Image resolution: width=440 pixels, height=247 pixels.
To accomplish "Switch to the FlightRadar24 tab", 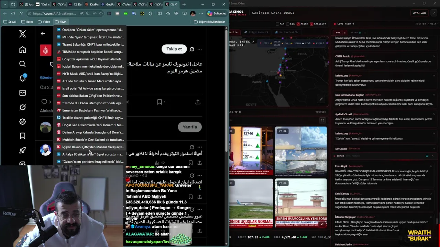I will (x=257, y=32).
